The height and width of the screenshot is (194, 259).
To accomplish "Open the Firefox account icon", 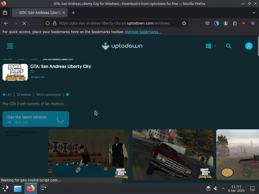I will pos(226,23).
